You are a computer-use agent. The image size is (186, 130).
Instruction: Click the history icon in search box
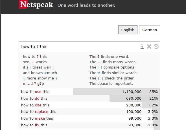click(156, 47)
